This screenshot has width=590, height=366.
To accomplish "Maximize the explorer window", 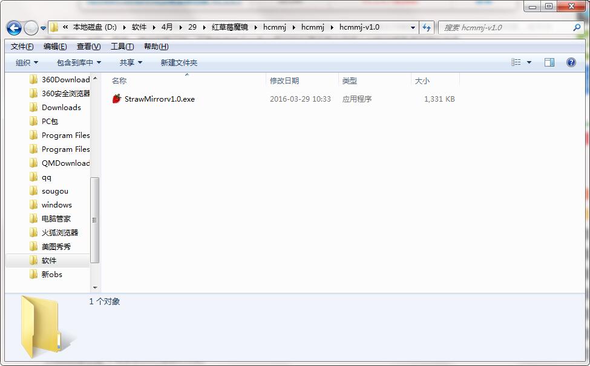I will tap(549, 6).
